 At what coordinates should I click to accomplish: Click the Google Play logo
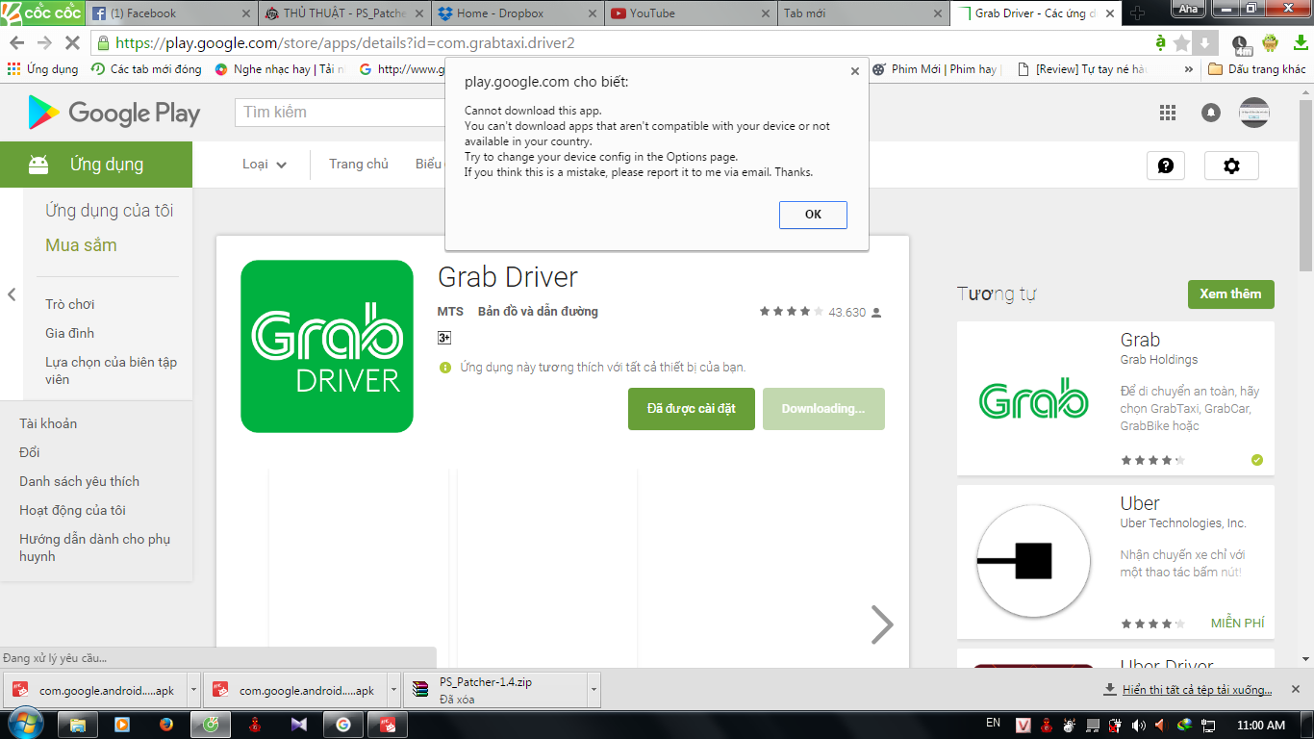114,113
